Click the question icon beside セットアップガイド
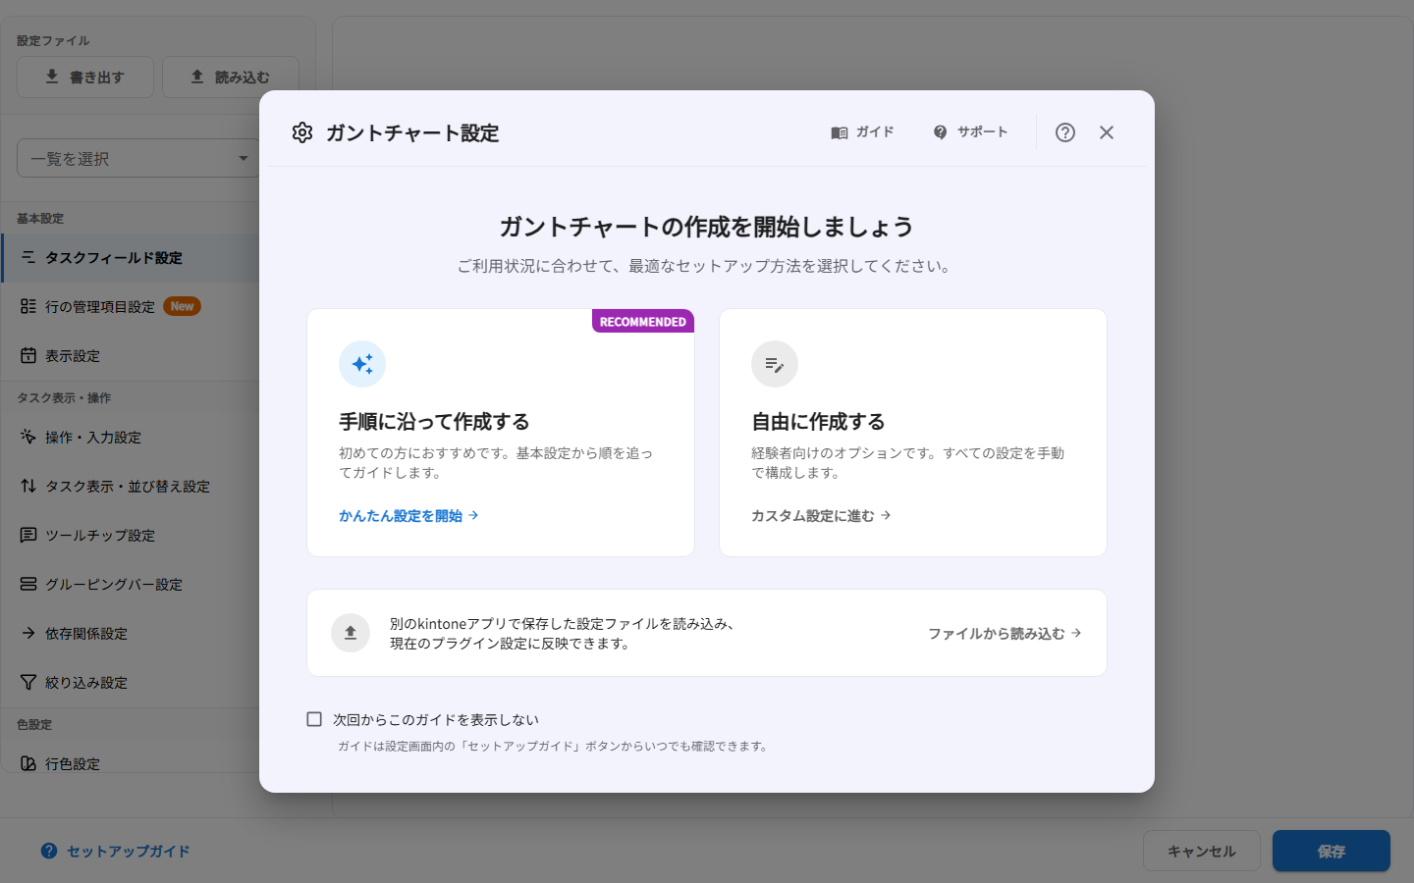Image resolution: width=1414 pixels, height=883 pixels. [x=49, y=851]
